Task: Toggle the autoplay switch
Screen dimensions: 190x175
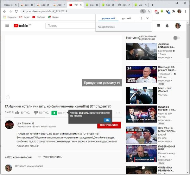Action: click(176, 38)
